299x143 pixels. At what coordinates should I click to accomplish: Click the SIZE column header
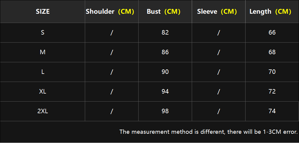click(x=43, y=12)
